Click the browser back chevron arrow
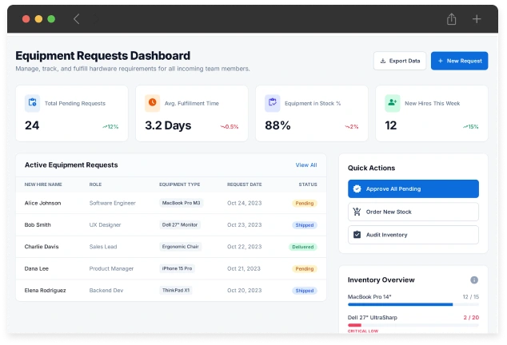The height and width of the screenshot is (345, 507). coord(77,19)
